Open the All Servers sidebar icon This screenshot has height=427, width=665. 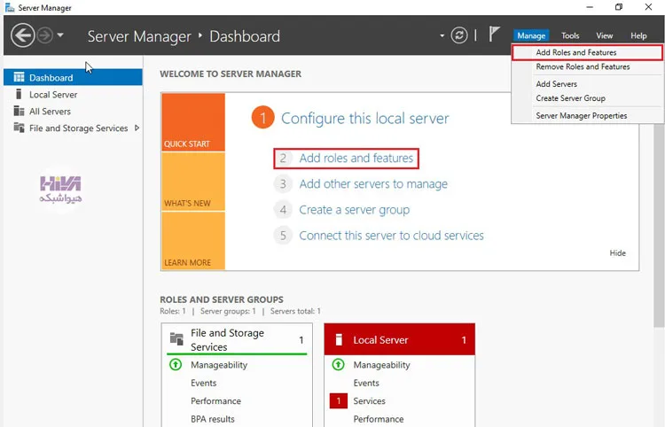coord(19,111)
